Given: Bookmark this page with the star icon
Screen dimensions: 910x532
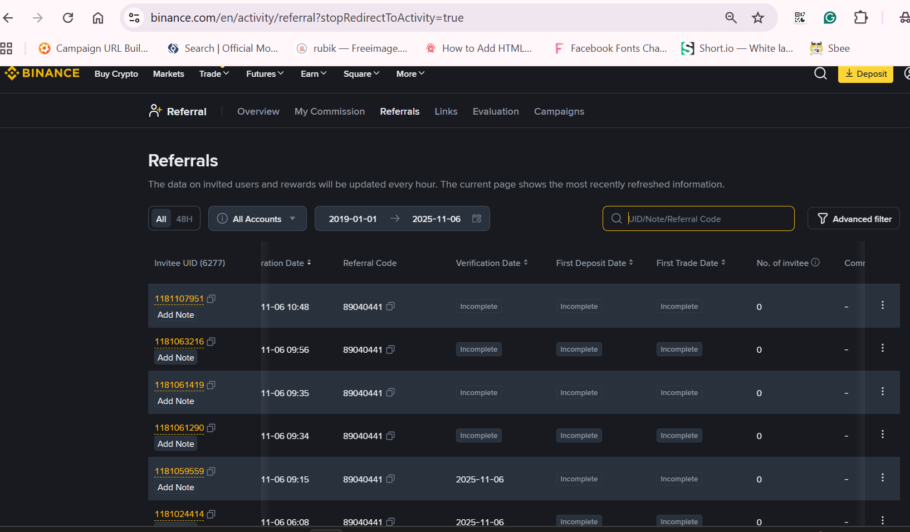Looking at the screenshot, I should click(x=758, y=18).
